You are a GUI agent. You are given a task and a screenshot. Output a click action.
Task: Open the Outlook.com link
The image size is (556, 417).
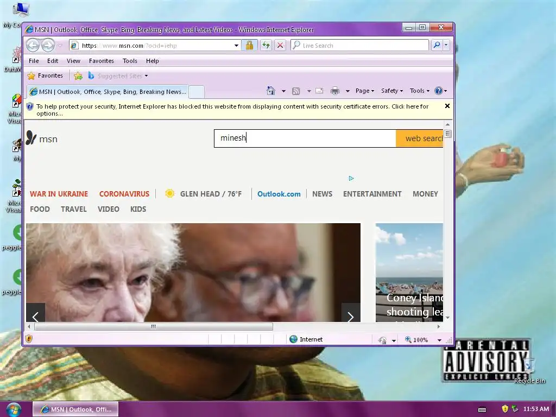tap(279, 194)
